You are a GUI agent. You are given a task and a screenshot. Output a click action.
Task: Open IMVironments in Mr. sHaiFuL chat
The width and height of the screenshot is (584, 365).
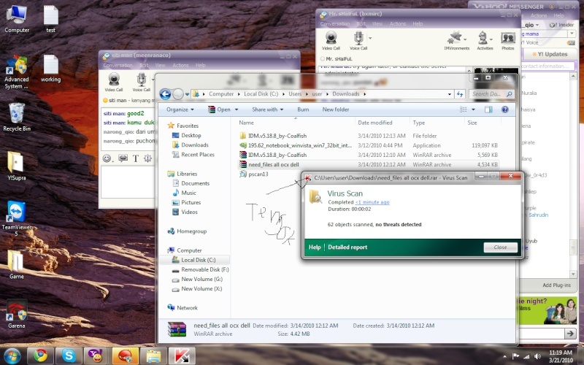pyautogui.click(x=456, y=40)
